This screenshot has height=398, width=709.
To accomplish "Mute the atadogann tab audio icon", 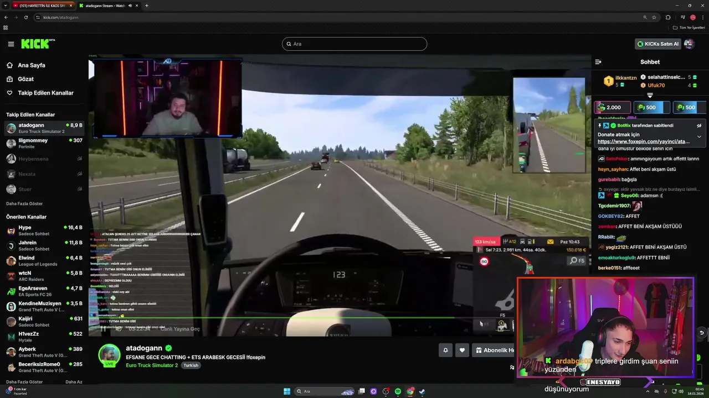I will (130, 6).
